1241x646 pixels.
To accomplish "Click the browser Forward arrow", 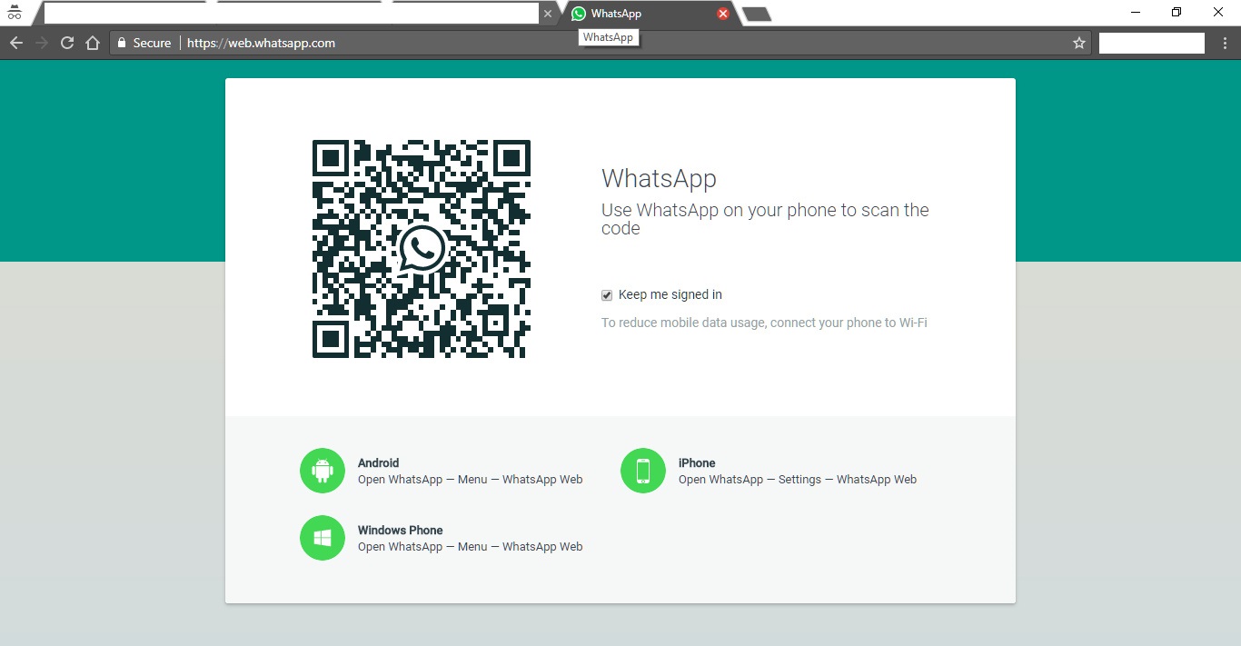I will tap(41, 43).
